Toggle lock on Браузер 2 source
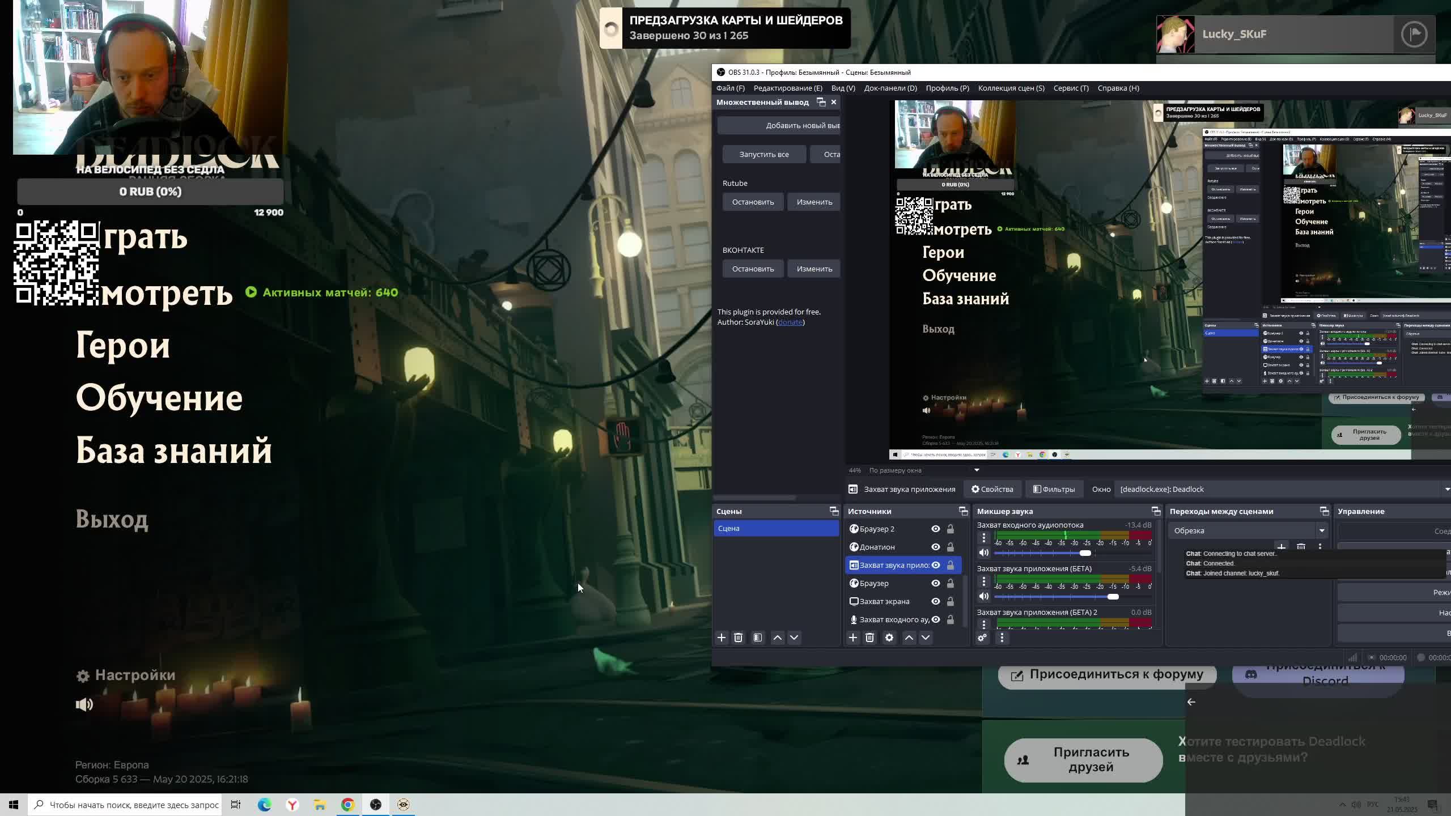Viewport: 1451px width, 816px height. (x=951, y=529)
